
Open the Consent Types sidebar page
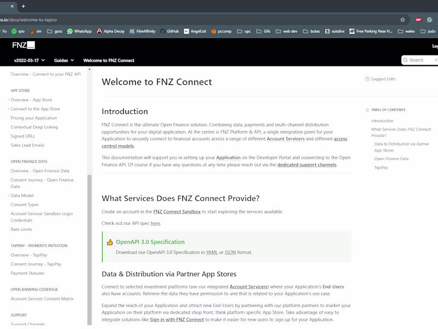[25, 205]
